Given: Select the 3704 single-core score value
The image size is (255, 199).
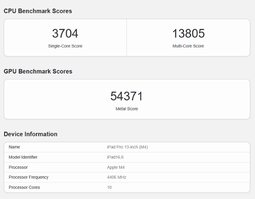Looking at the screenshot, I should (x=65, y=33).
